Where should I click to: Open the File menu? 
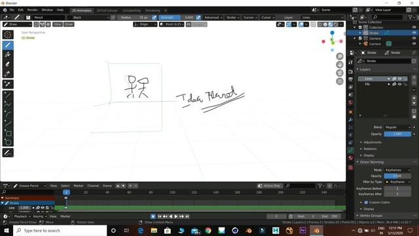(x=12, y=10)
